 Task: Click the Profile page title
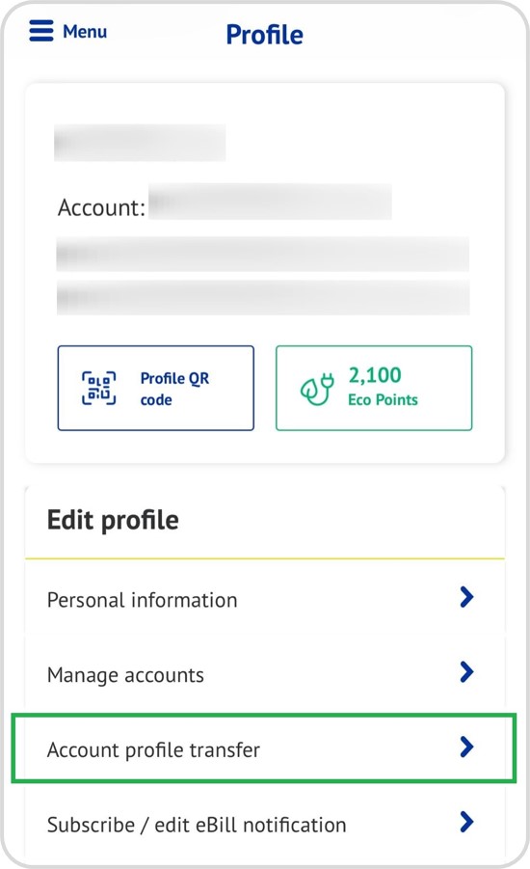click(x=265, y=35)
